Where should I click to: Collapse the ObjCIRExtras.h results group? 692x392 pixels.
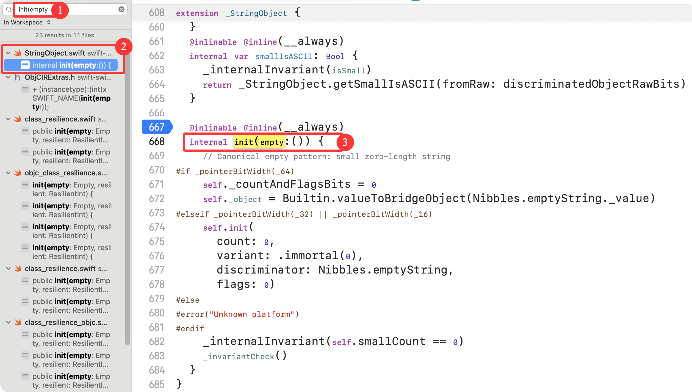pos(8,77)
